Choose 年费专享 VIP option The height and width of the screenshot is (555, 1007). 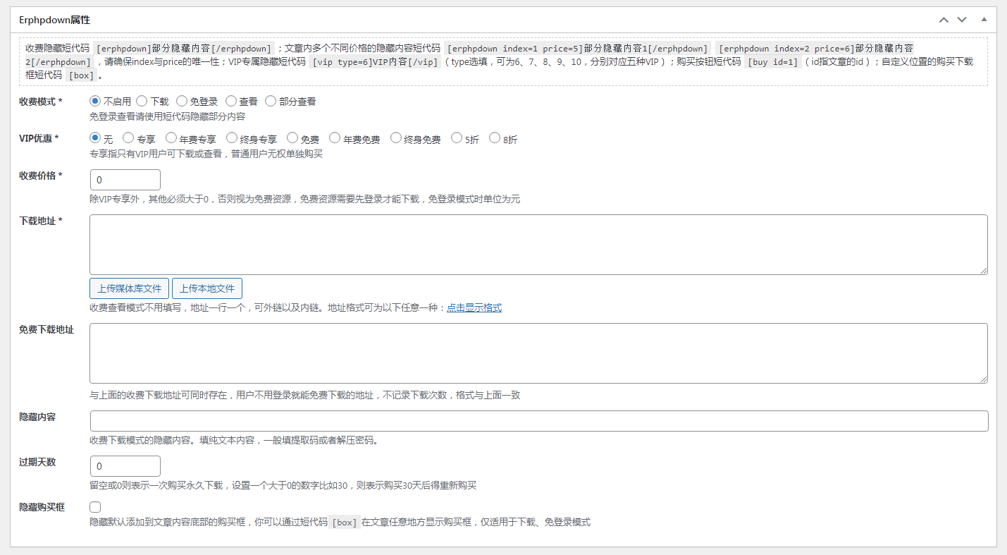click(x=171, y=138)
